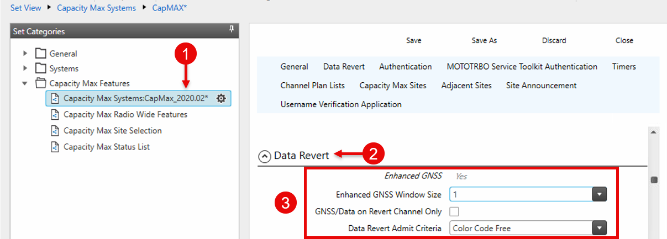Click the Systems folder icon
The height and width of the screenshot is (239, 667).
(40, 68)
